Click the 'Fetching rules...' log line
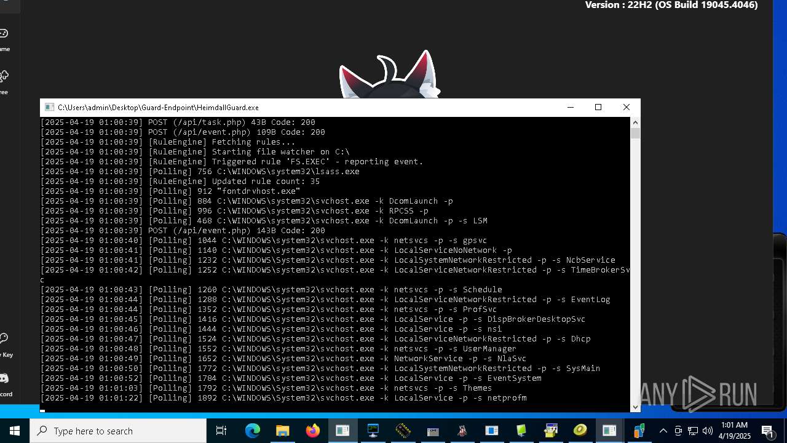The image size is (787, 443). tap(168, 142)
